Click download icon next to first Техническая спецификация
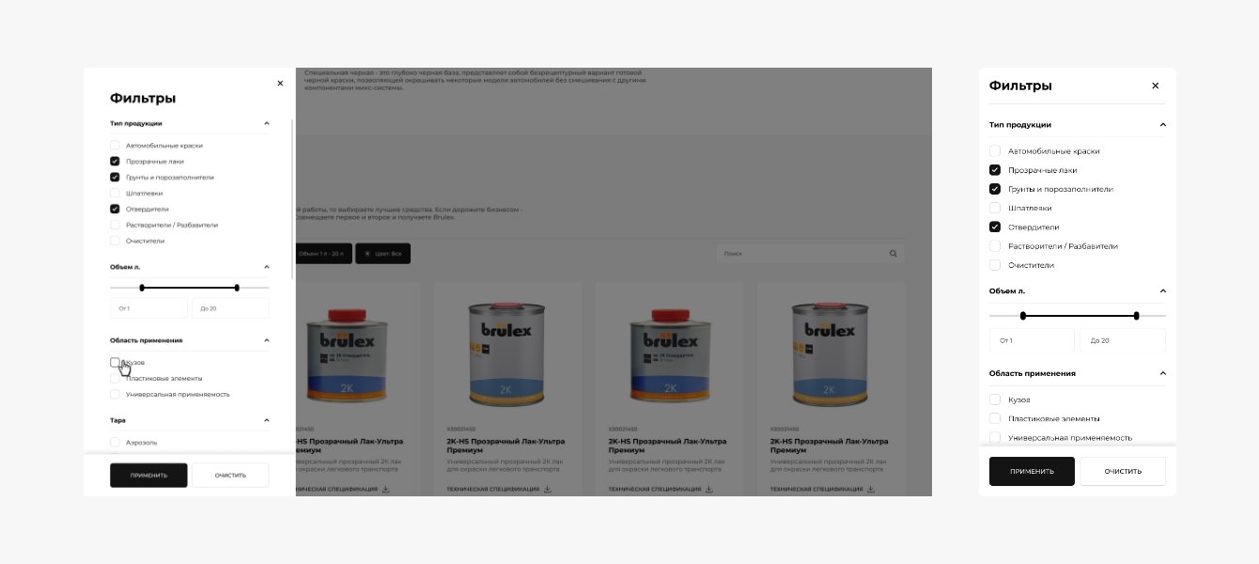This screenshot has width=1259, height=564. (x=385, y=489)
